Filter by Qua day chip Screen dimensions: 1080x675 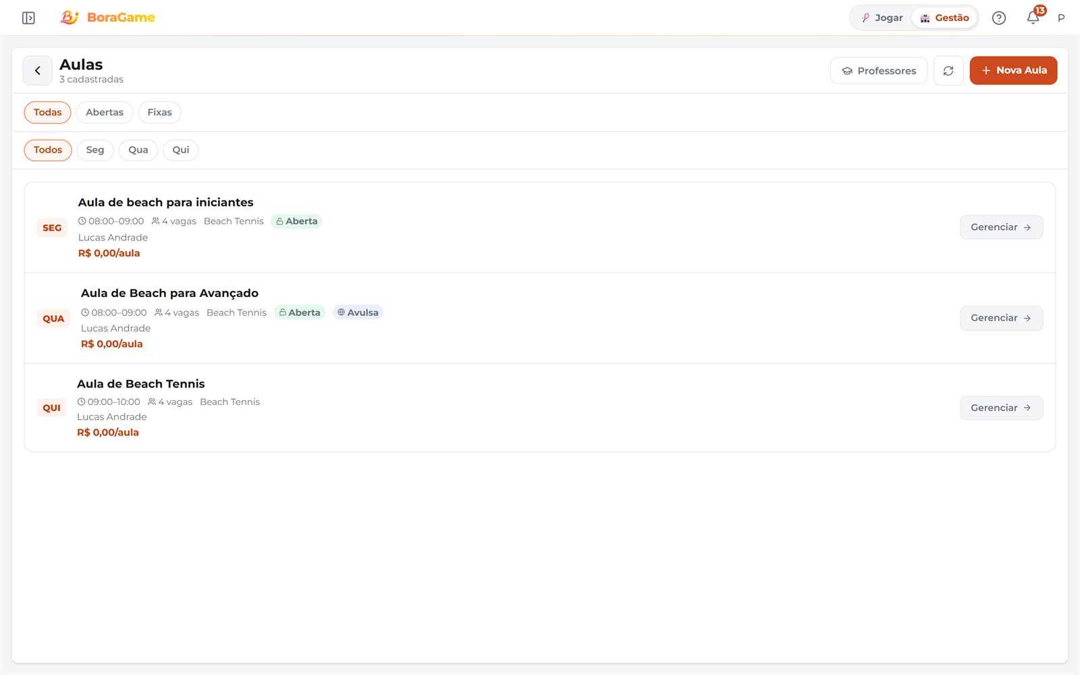[138, 150]
